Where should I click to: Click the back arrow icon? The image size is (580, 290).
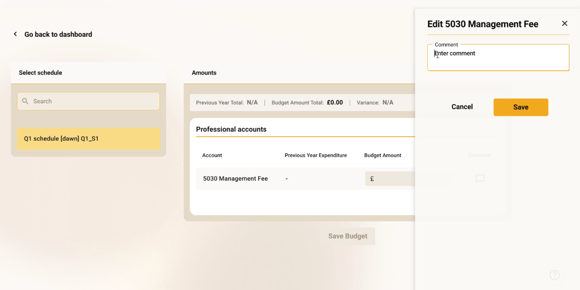[x=15, y=34]
